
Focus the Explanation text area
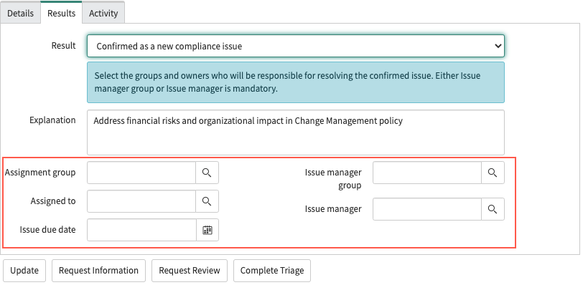pyautogui.click(x=296, y=132)
